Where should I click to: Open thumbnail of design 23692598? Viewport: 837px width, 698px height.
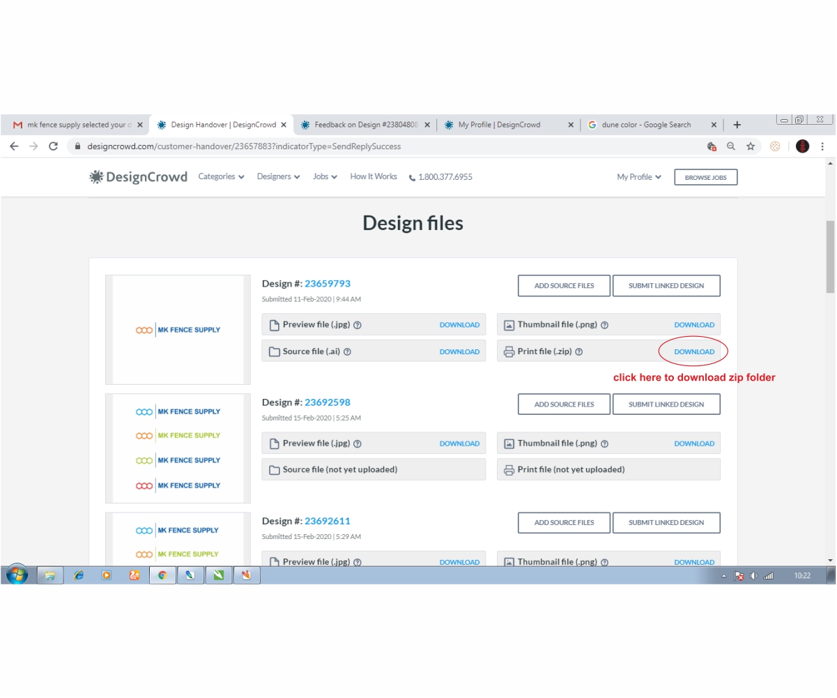coord(178,448)
